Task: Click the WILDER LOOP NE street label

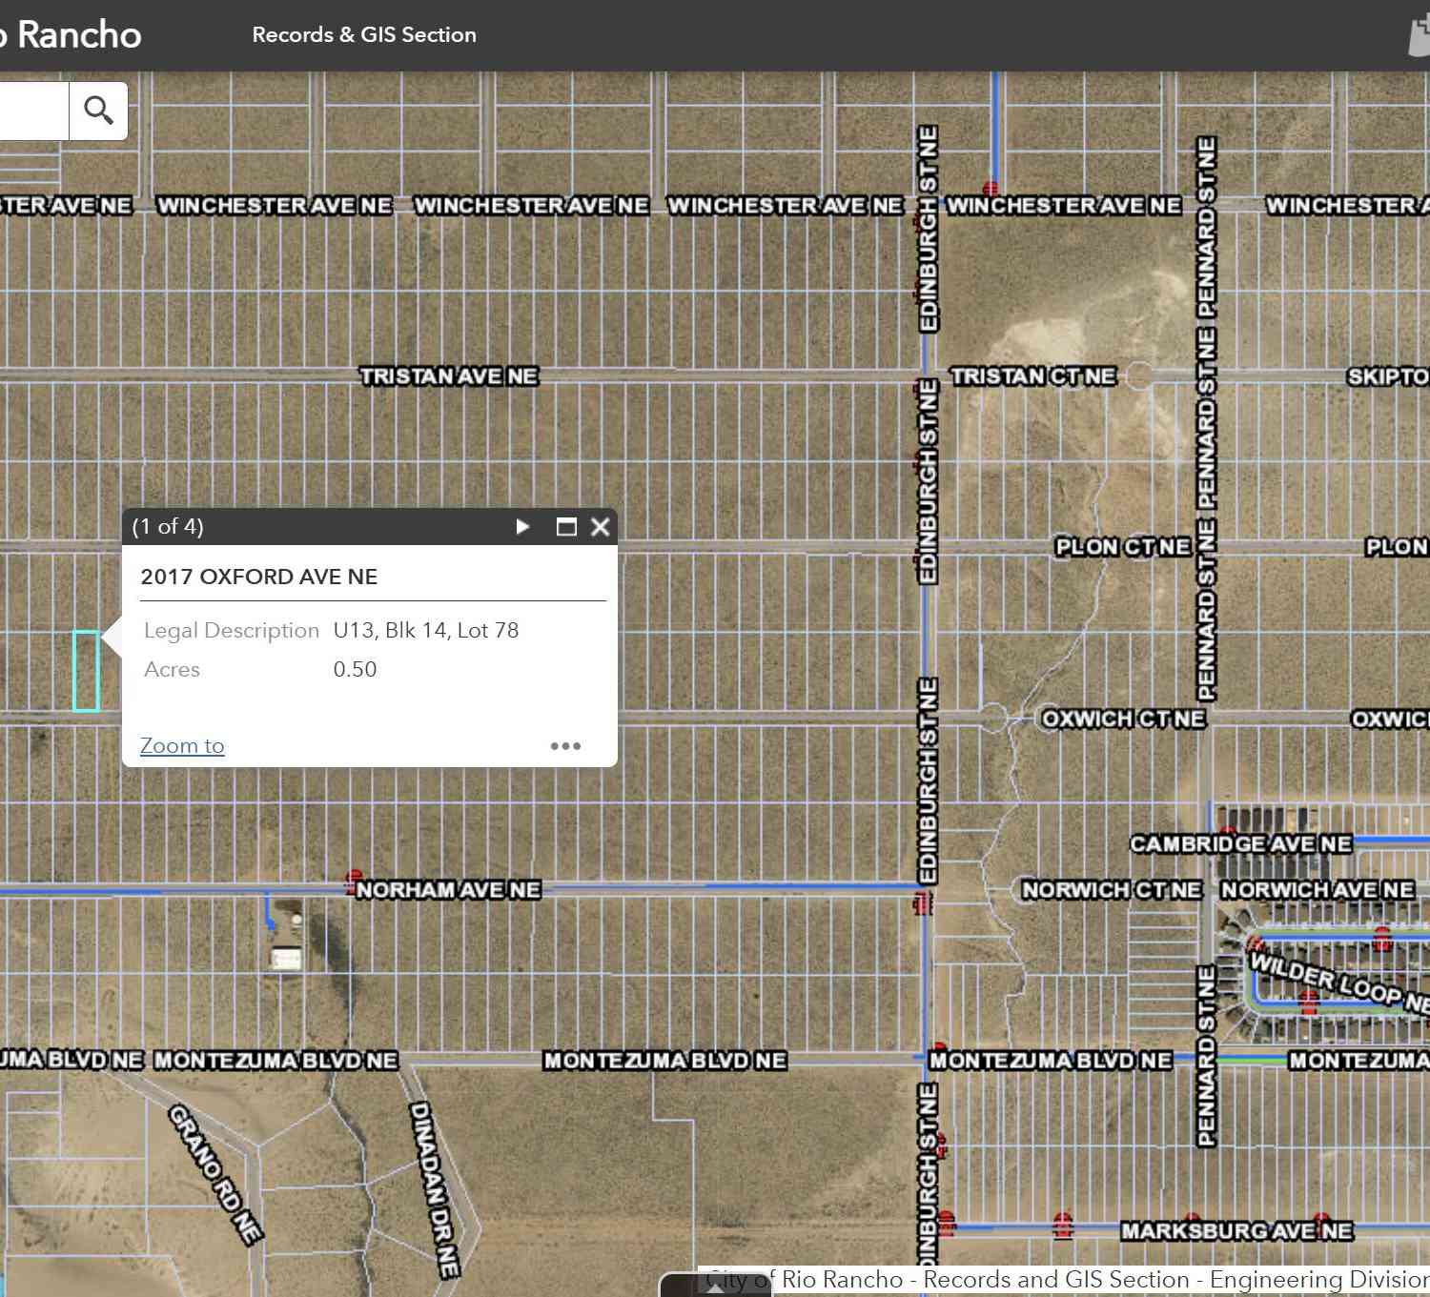Action: point(1338,982)
